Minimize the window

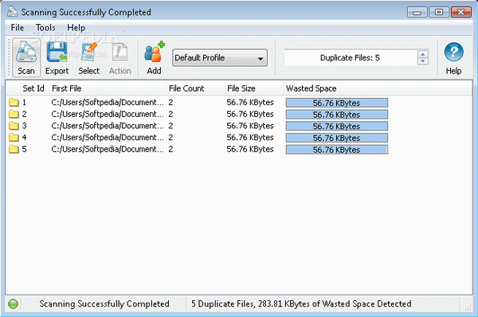417,12
